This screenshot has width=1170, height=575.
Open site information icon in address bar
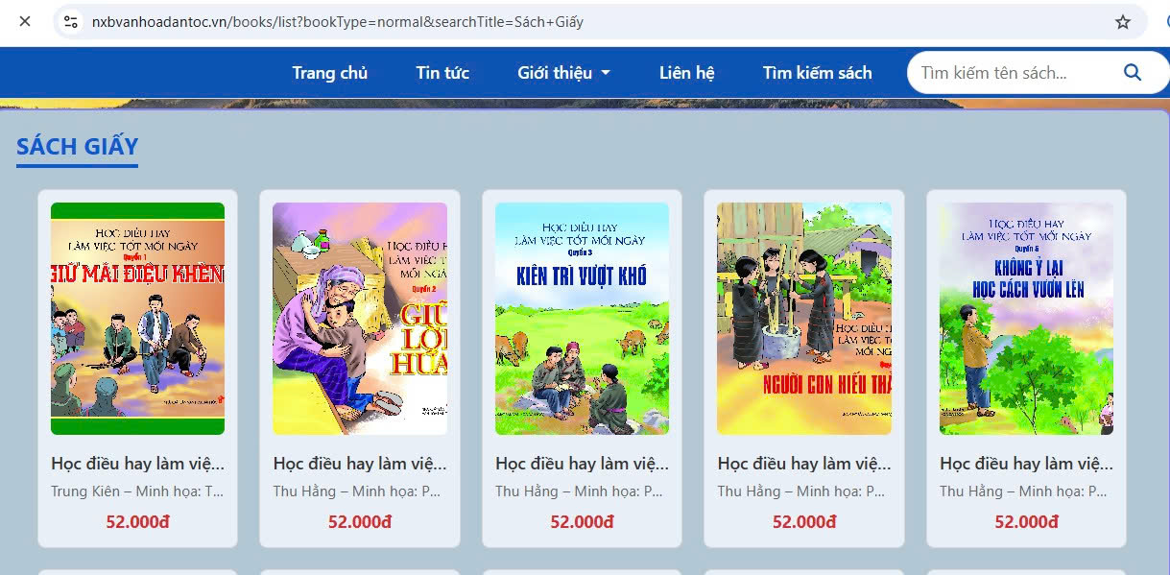point(70,21)
